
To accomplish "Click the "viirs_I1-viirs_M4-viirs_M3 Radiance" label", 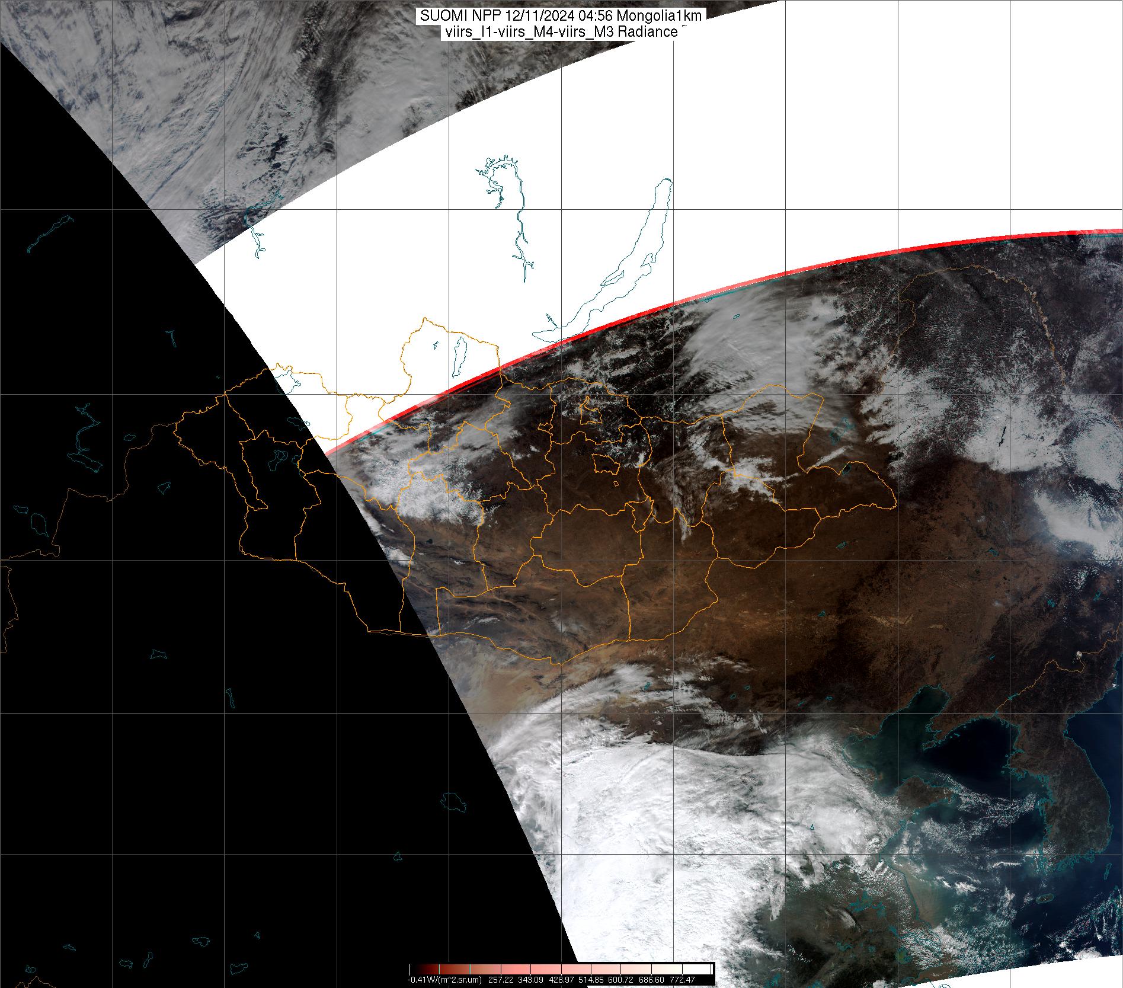I will 560,33.
